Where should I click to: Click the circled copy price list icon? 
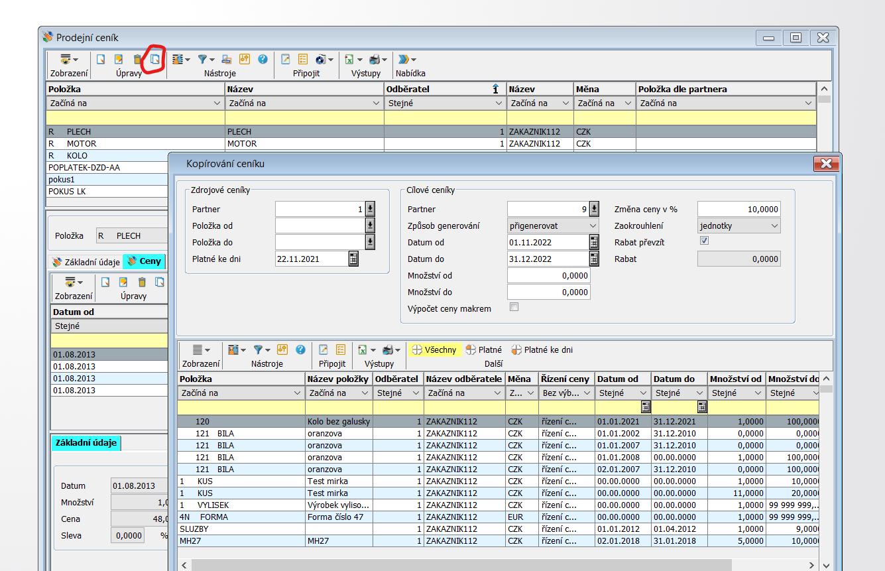(x=155, y=59)
